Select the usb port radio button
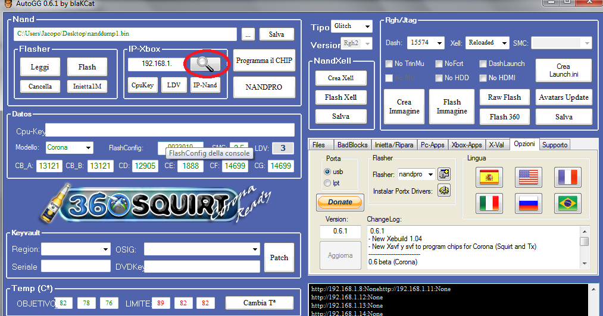 327,172
